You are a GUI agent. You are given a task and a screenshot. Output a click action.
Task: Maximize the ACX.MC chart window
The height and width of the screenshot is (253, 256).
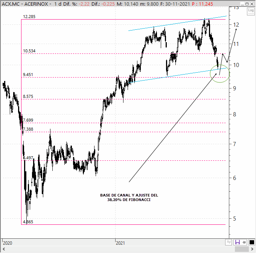click(247, 4)
